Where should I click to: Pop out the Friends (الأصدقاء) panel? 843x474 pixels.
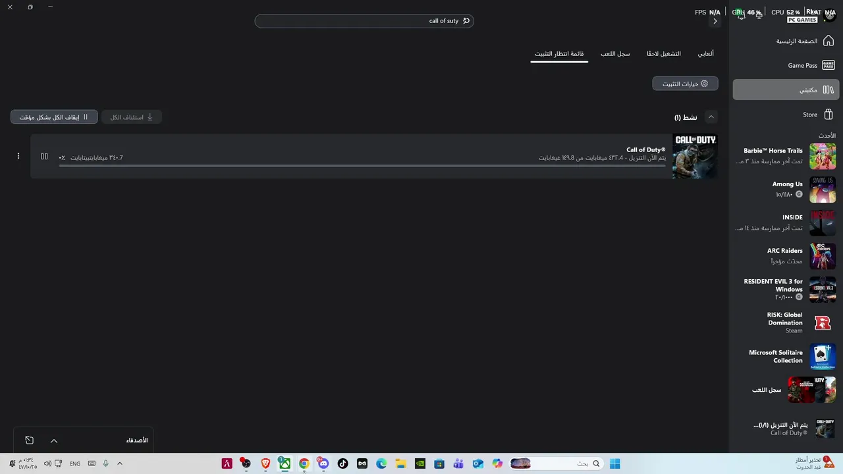point(29,440)
